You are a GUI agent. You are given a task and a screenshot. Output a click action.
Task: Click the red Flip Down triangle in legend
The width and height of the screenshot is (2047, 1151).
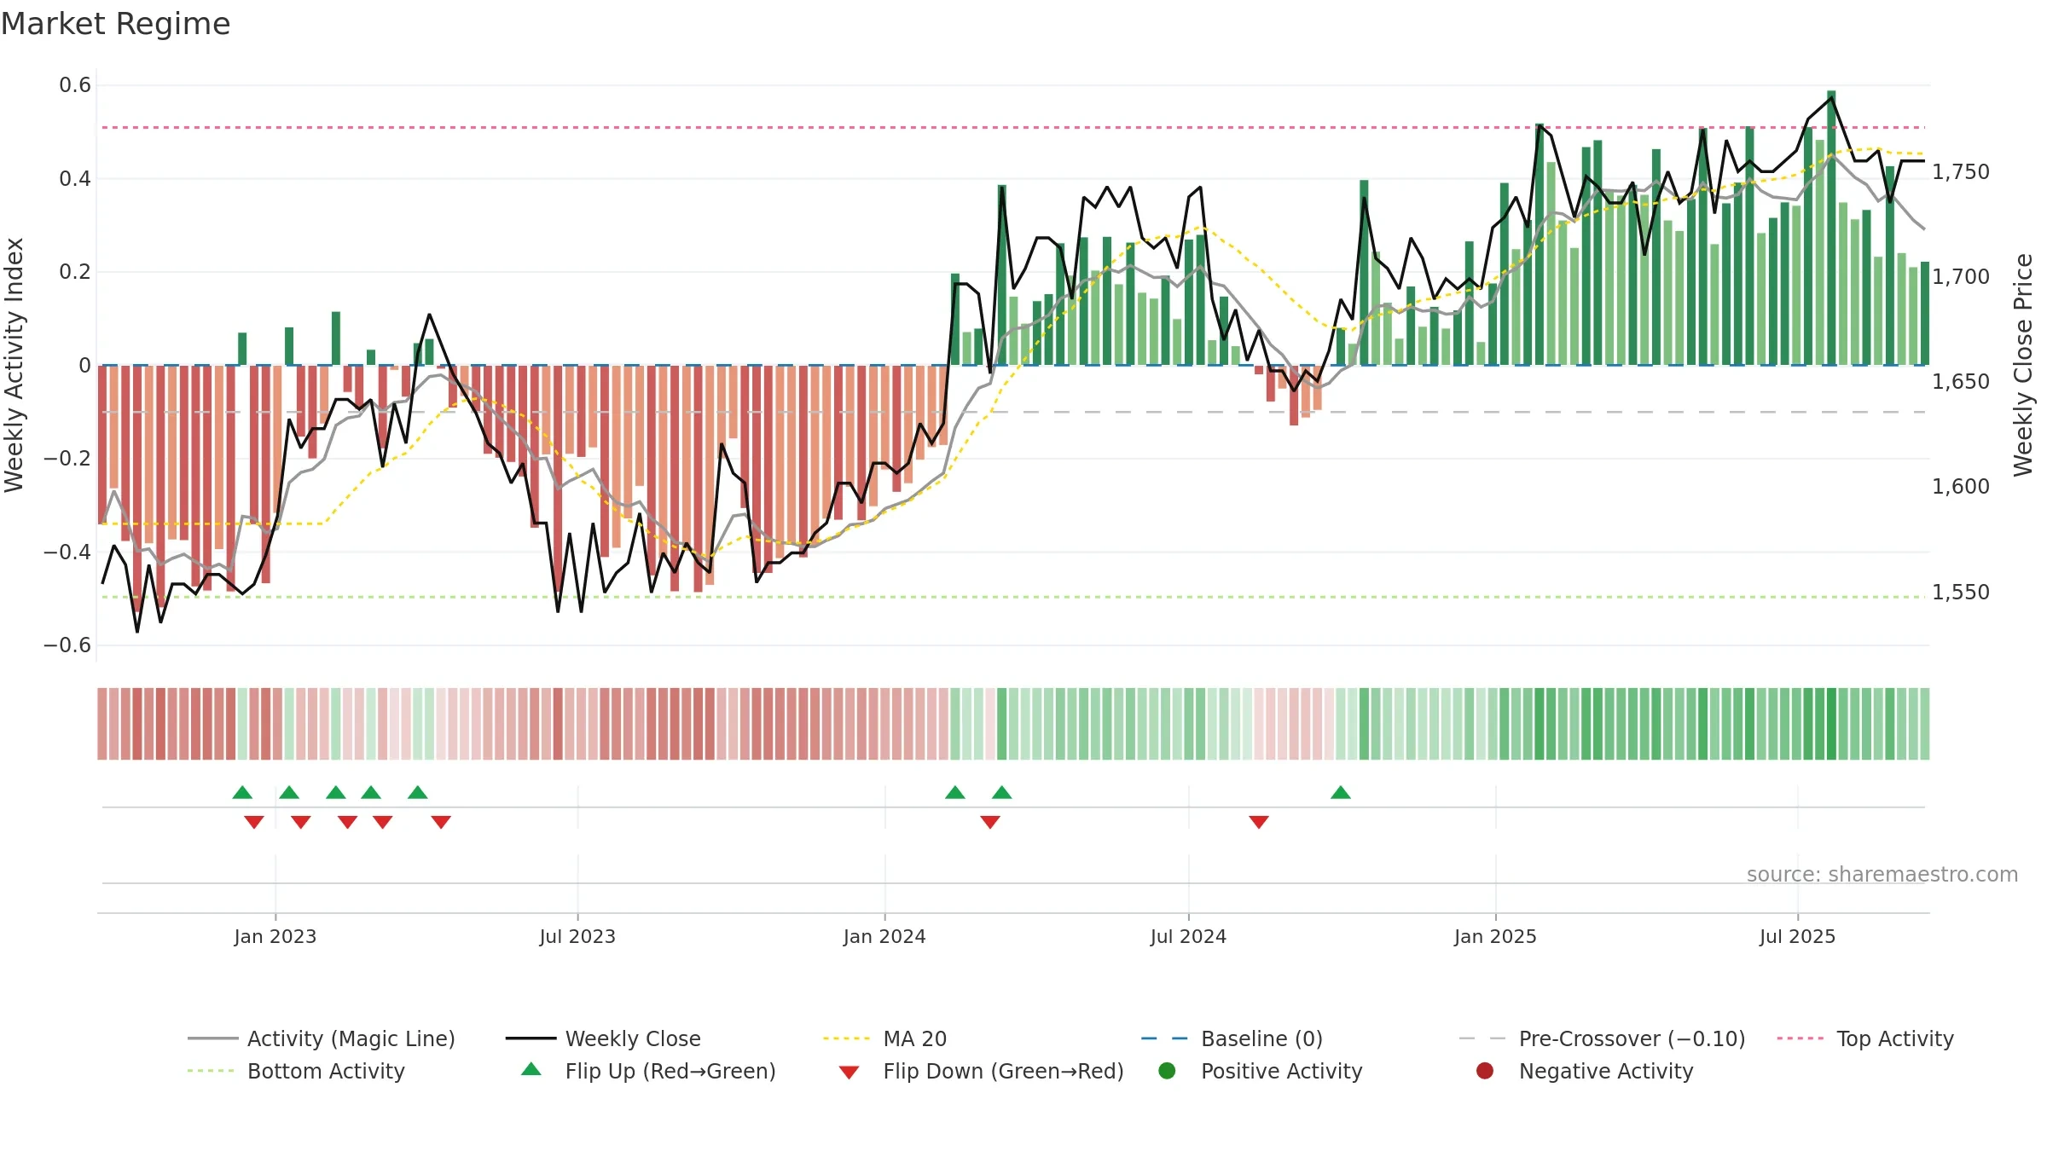coord(849,1073)
